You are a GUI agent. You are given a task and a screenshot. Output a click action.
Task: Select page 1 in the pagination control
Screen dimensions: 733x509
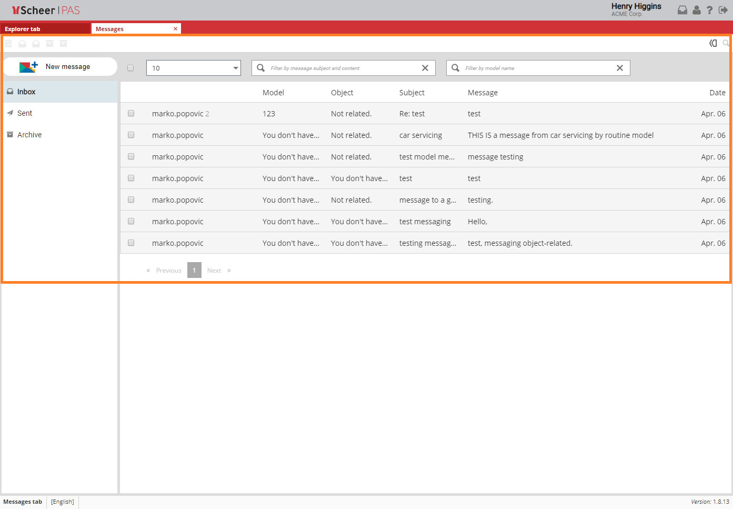[194, 270]
